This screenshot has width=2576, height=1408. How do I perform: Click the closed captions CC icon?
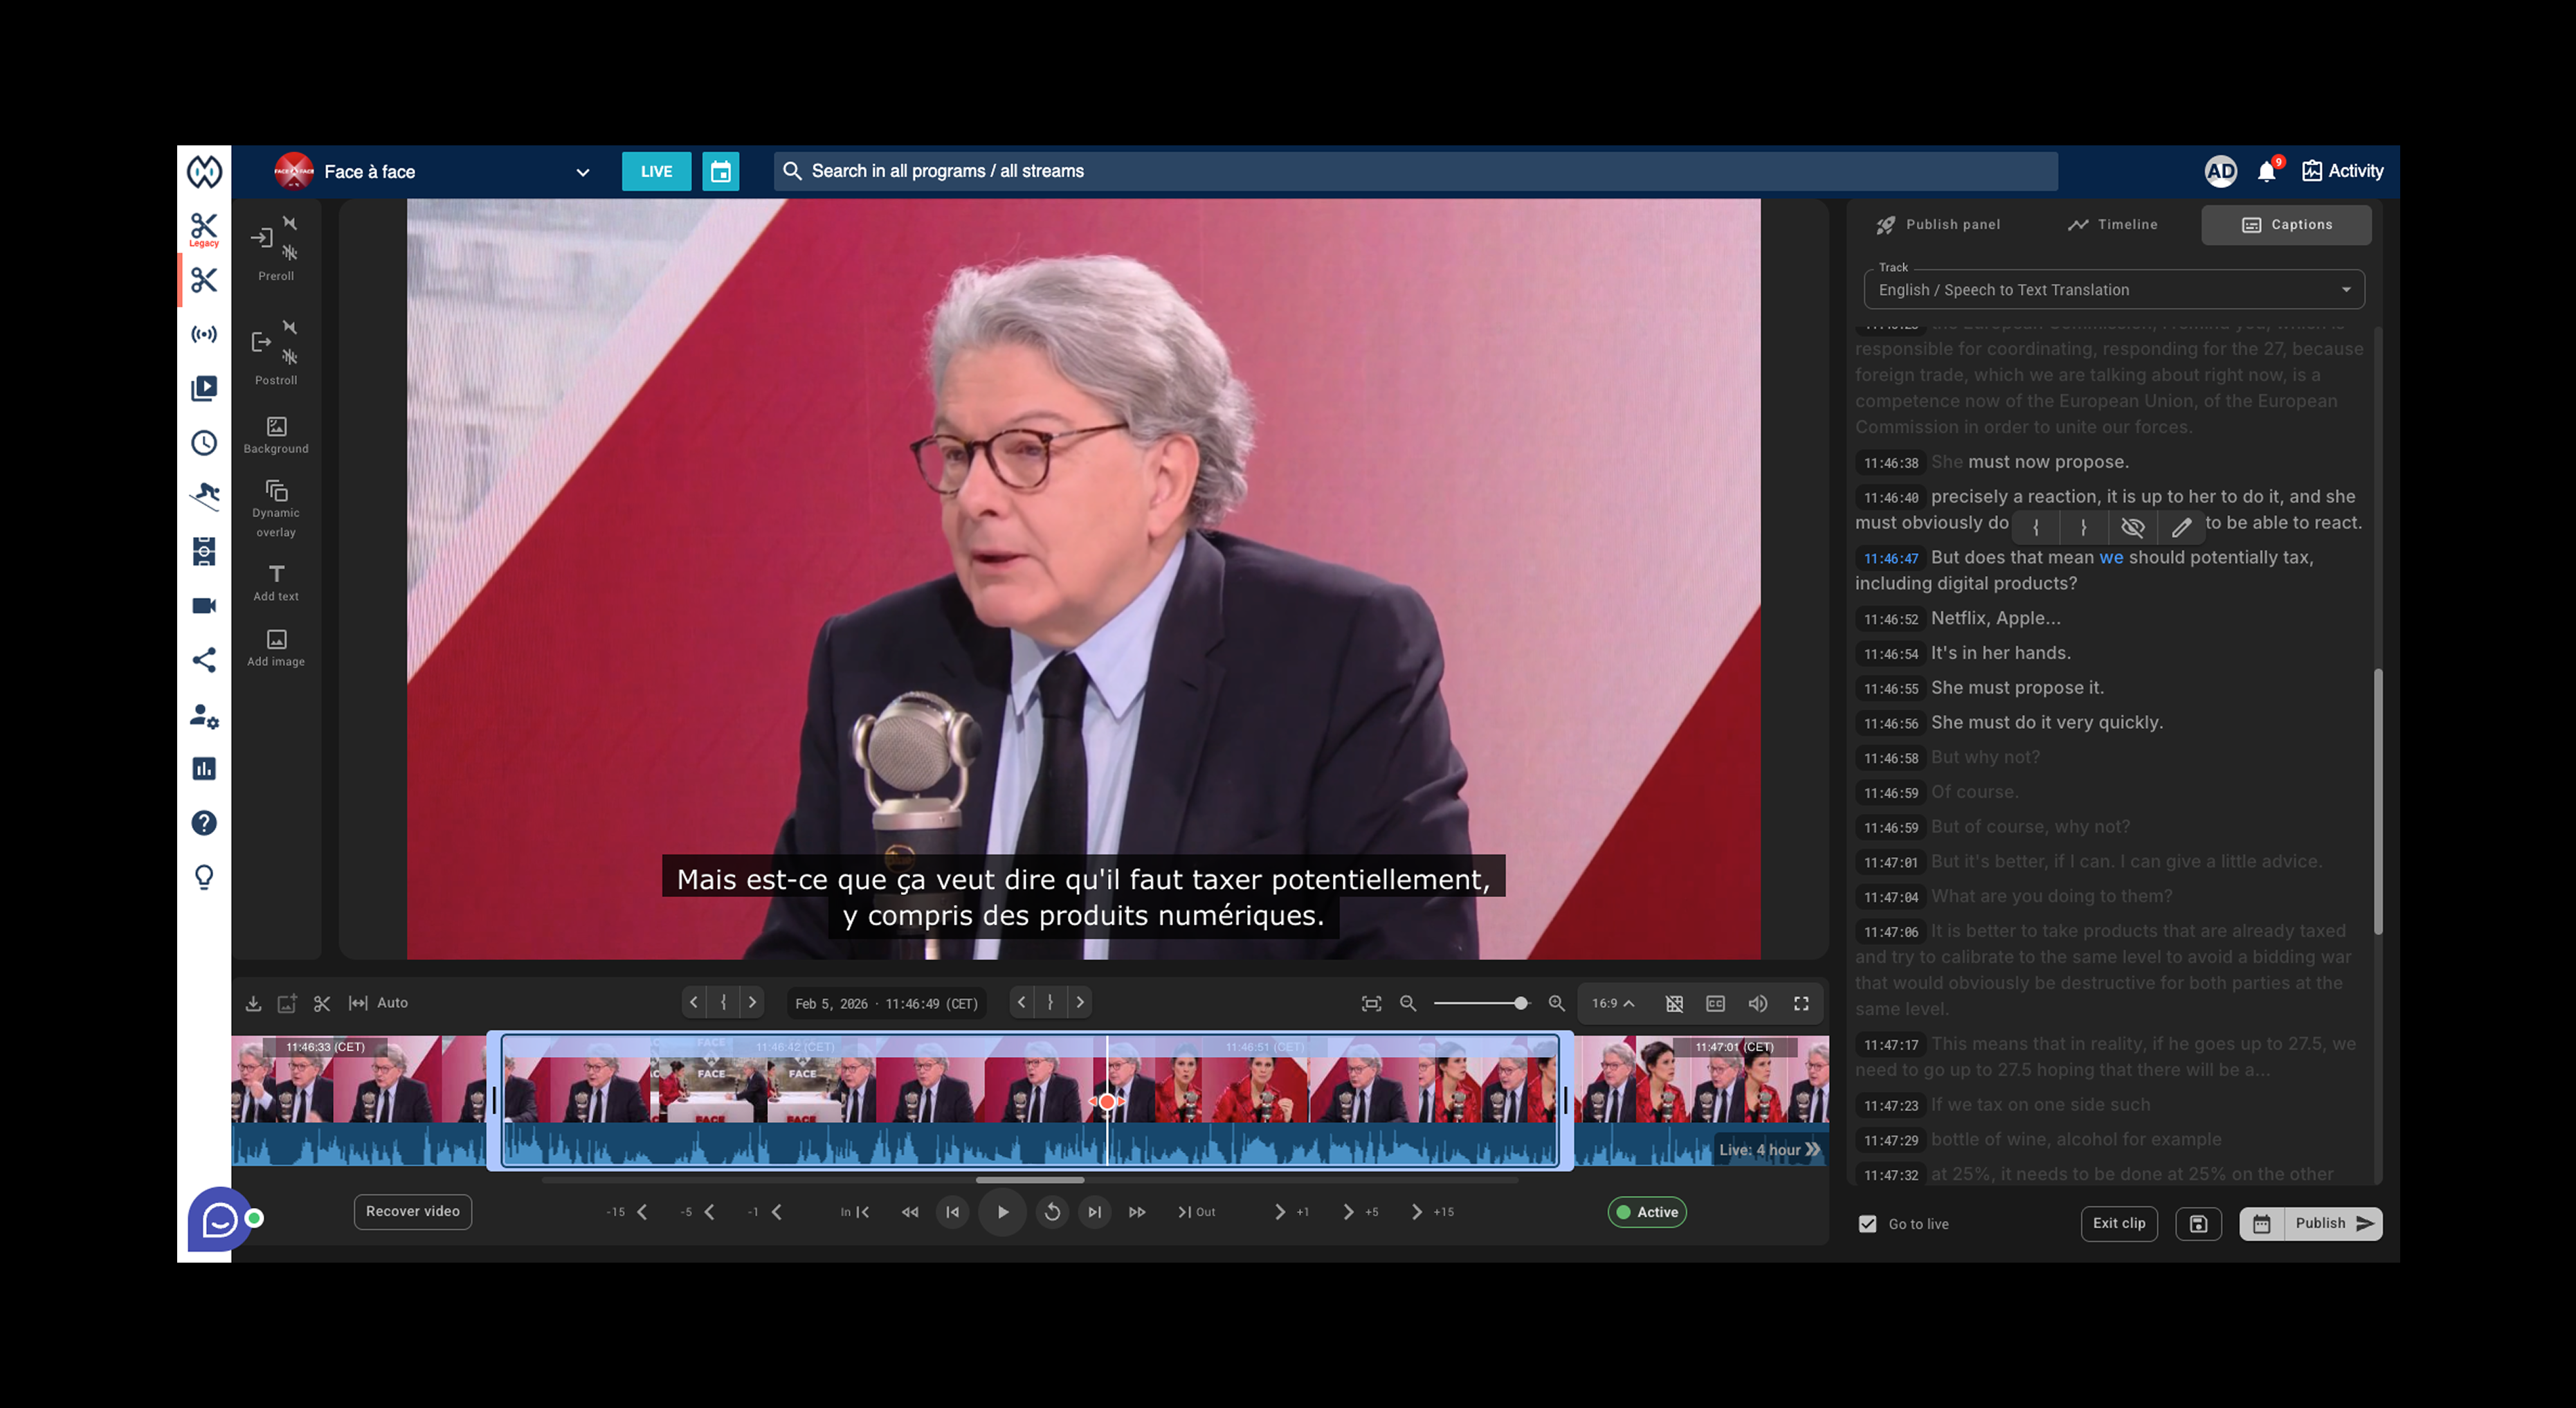click(x=1715, y=1003)
